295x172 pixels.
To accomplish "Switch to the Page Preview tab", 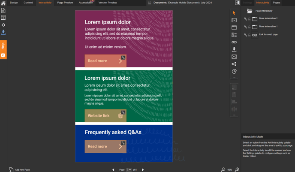I will pyautogui.click(x=65, y=3).
